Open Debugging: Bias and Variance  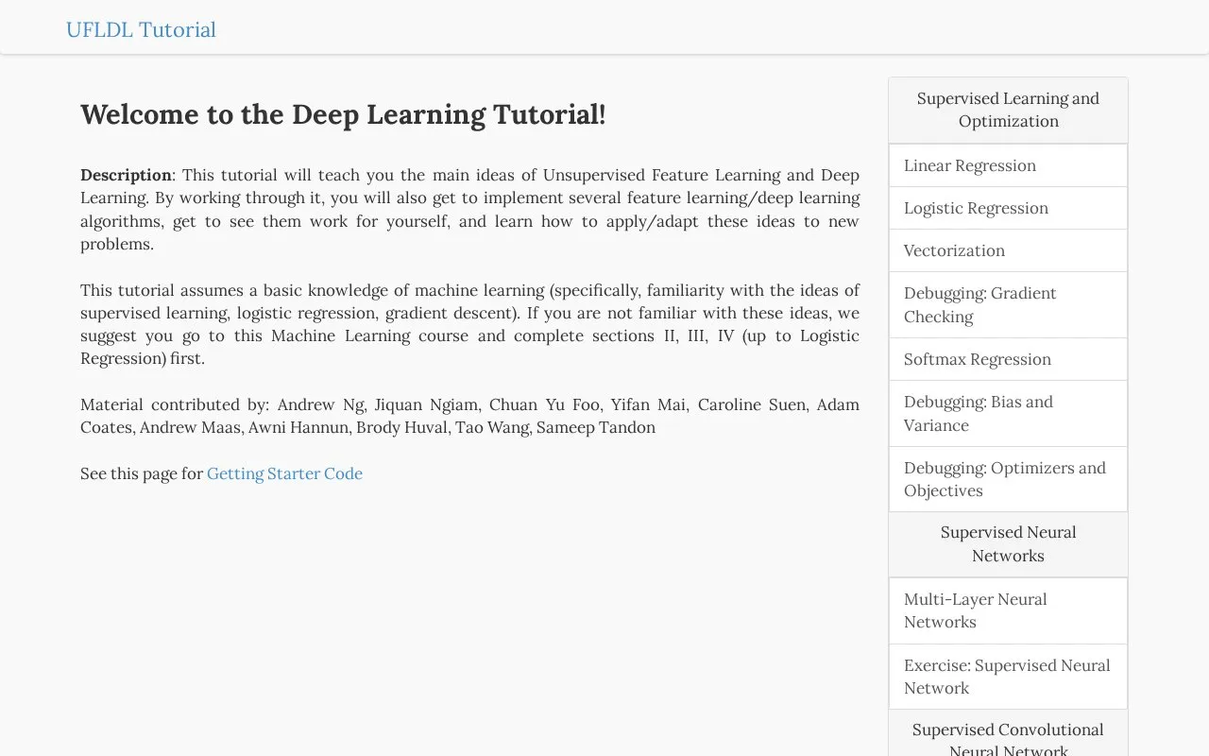pyautogui.click(x=1008, y=413)
